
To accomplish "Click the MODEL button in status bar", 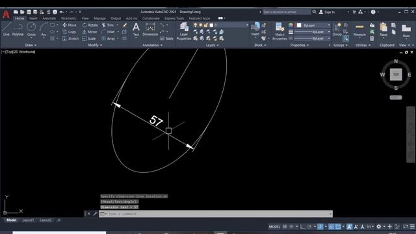I will tap(274, 227).
